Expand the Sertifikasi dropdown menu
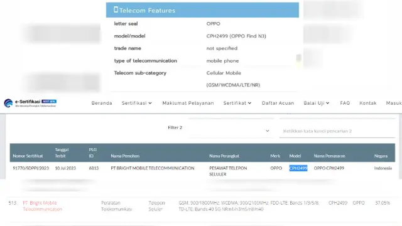Viewport: 402px width, 226px height. [137, 103]
